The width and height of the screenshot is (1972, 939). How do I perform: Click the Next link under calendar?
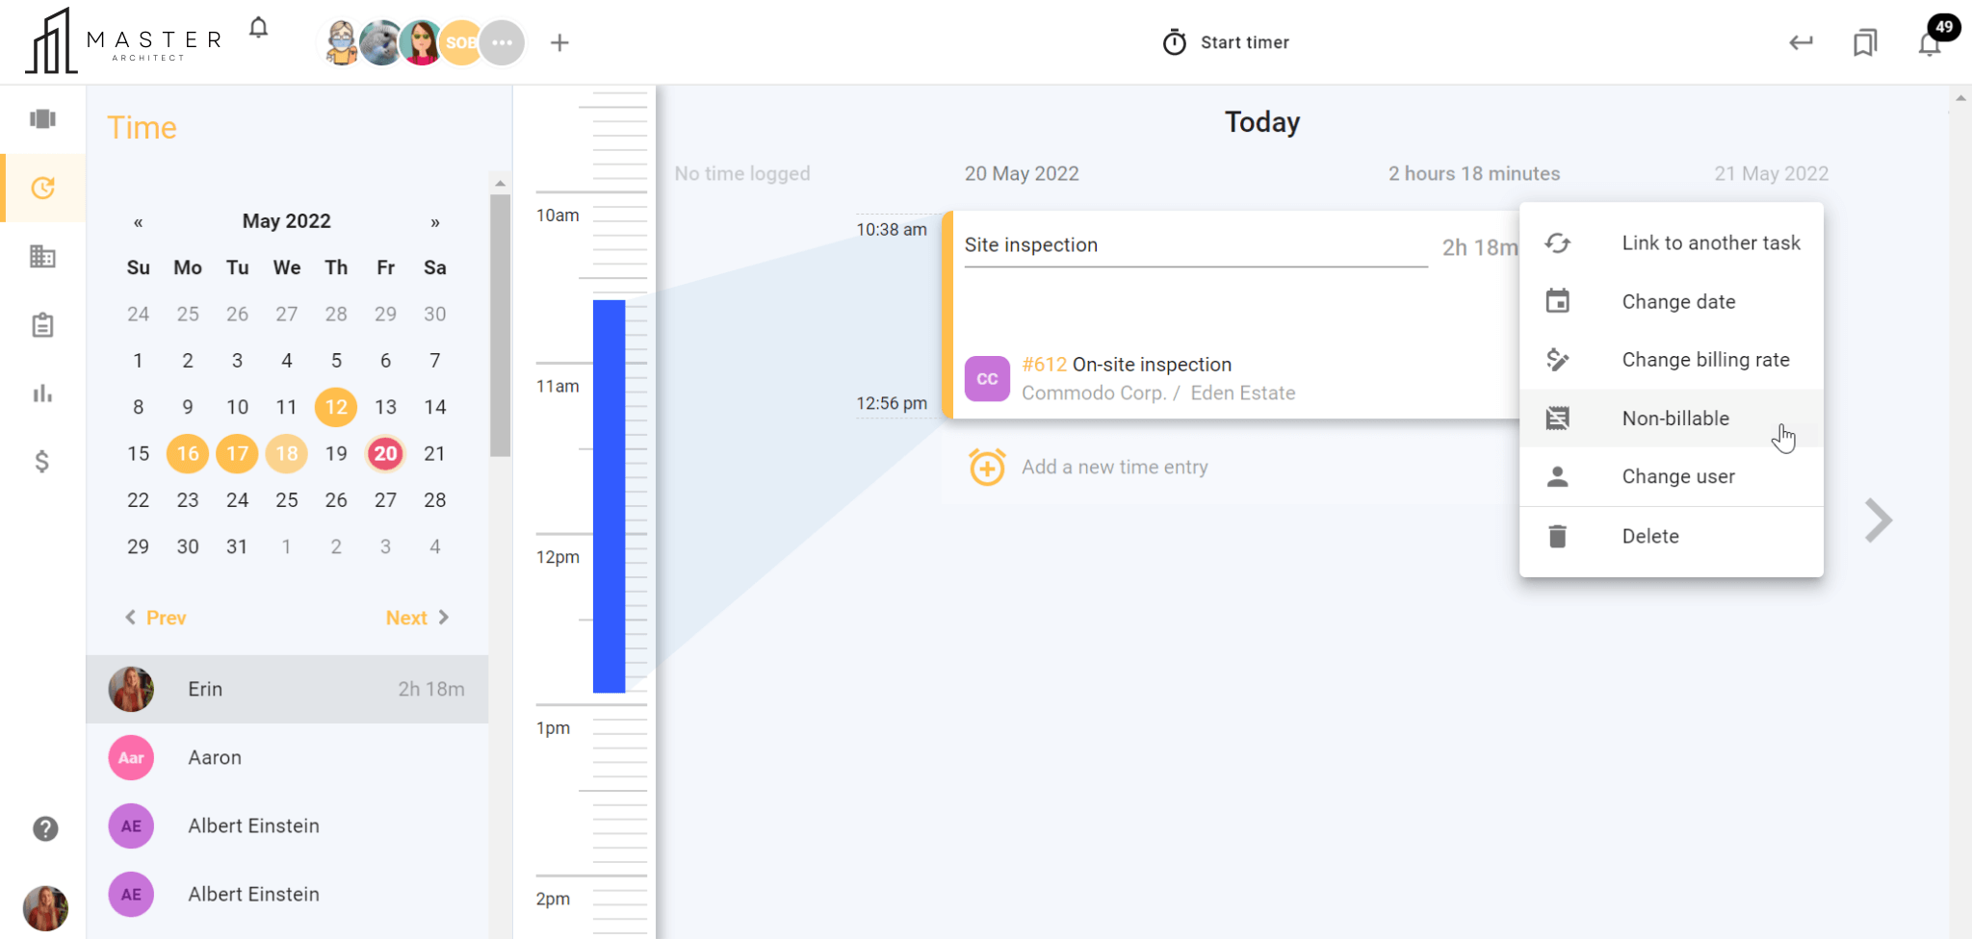418,618
